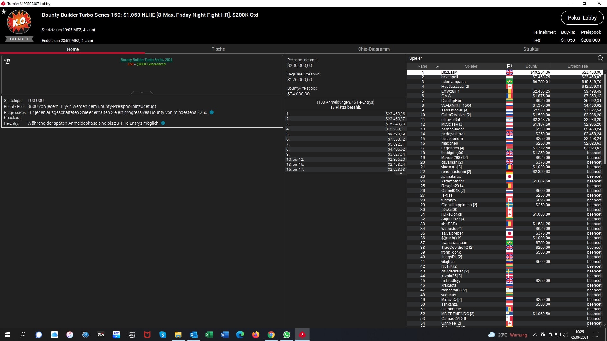Click info icon beside Re-Entry text
The image size is (607, 341).
point(163,123)
